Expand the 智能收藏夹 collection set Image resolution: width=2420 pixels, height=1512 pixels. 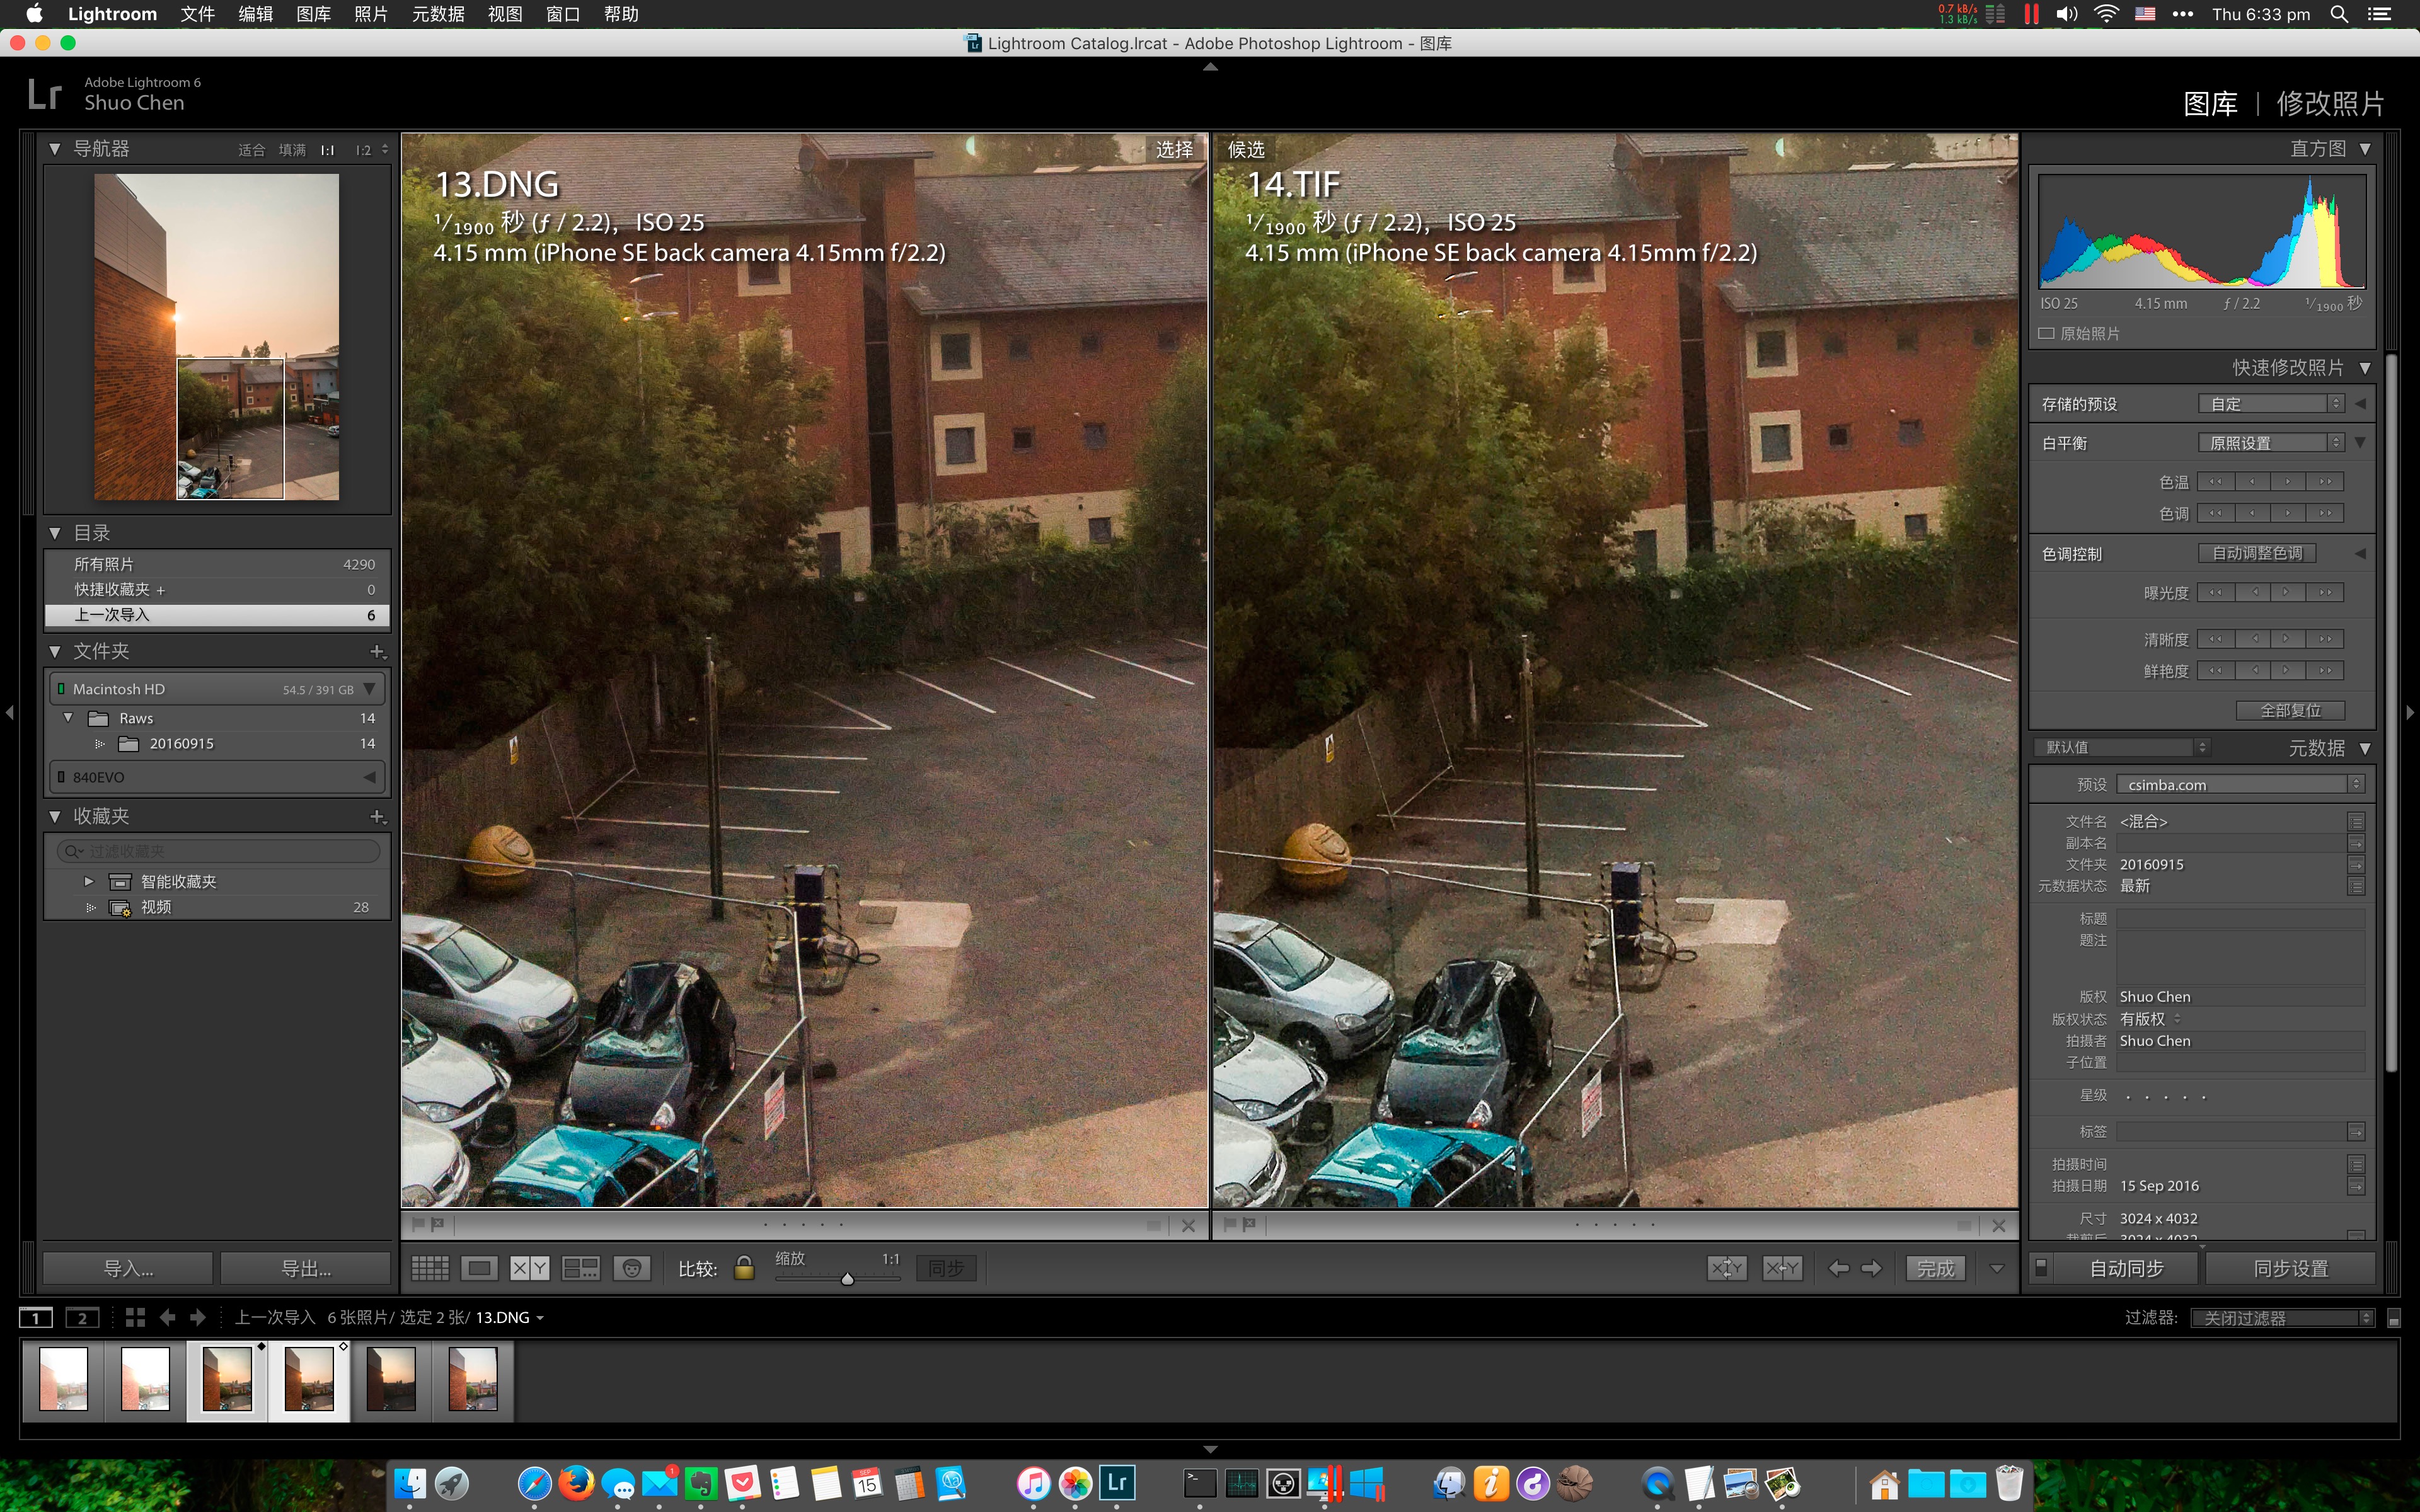(89, 881)
